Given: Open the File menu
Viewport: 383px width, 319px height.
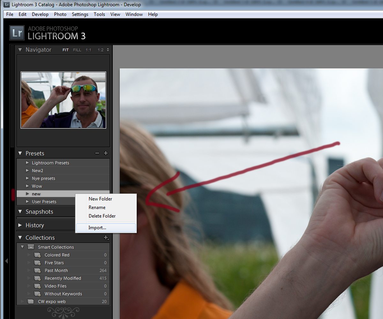Looking at the screenshot, I should [10, 14].
